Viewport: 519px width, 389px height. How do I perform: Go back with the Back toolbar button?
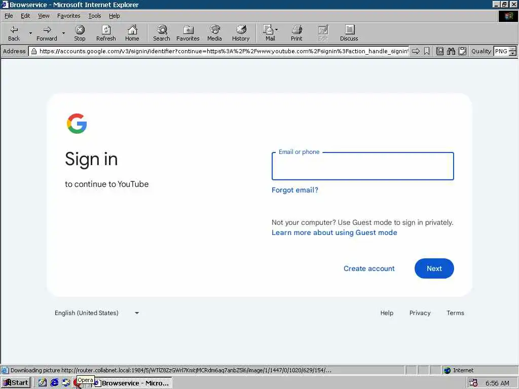pyautogui.click(x=14, y=33)
